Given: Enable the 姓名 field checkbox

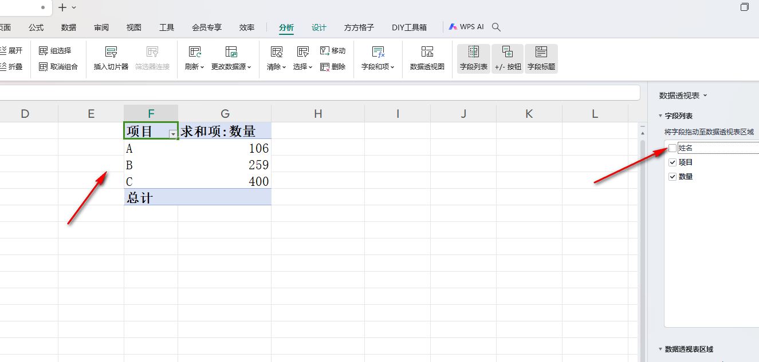Looking at the screenshot, I should click(673, 148).
